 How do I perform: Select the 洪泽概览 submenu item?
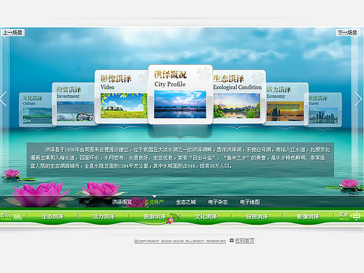tap(122, 202)
